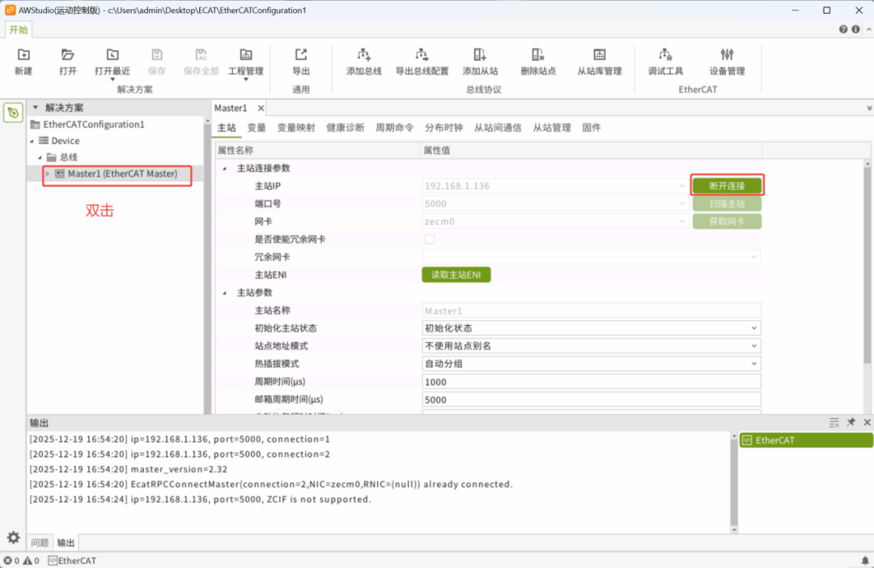
Task: Switch to 变量映射 tab
Action: pos(296,128)
